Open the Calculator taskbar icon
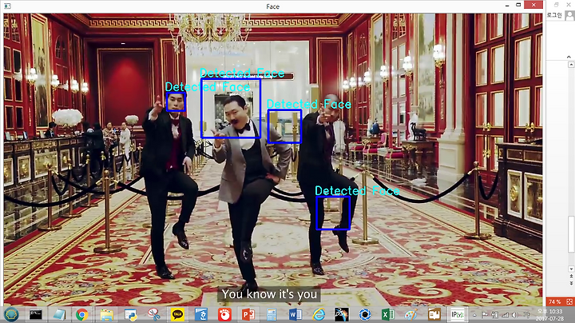 [272, 314]
